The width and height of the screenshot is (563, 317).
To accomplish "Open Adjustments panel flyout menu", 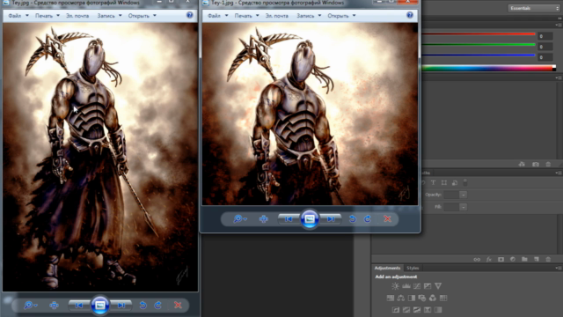I will [x=559, y=268].
